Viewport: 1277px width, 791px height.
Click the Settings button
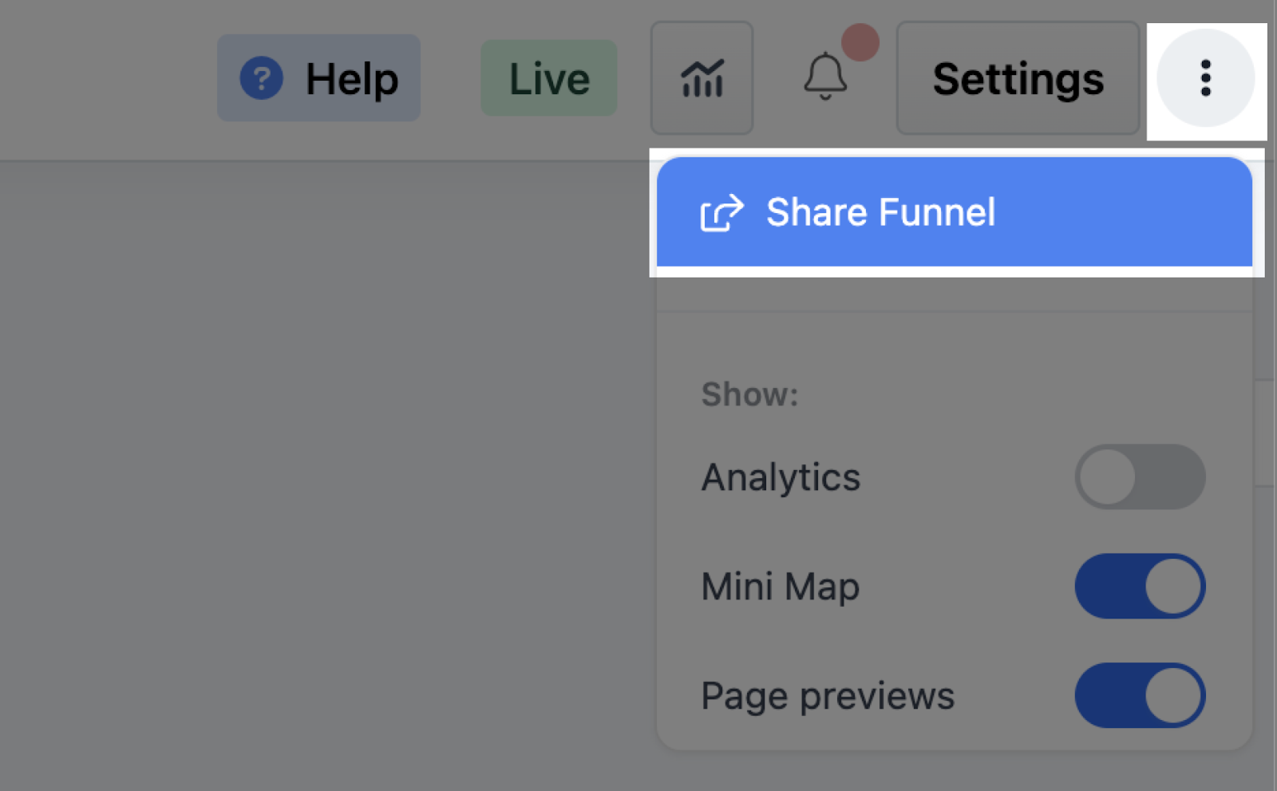point(1018,78)
